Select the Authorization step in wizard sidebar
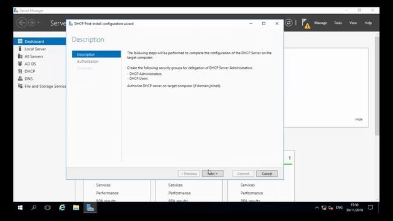393x221 pixels. [x=88, y=61]
